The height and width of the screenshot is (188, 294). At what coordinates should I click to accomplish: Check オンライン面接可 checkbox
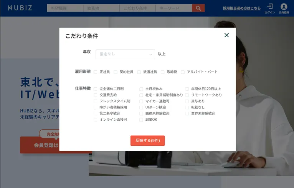(x=95, y=120)
